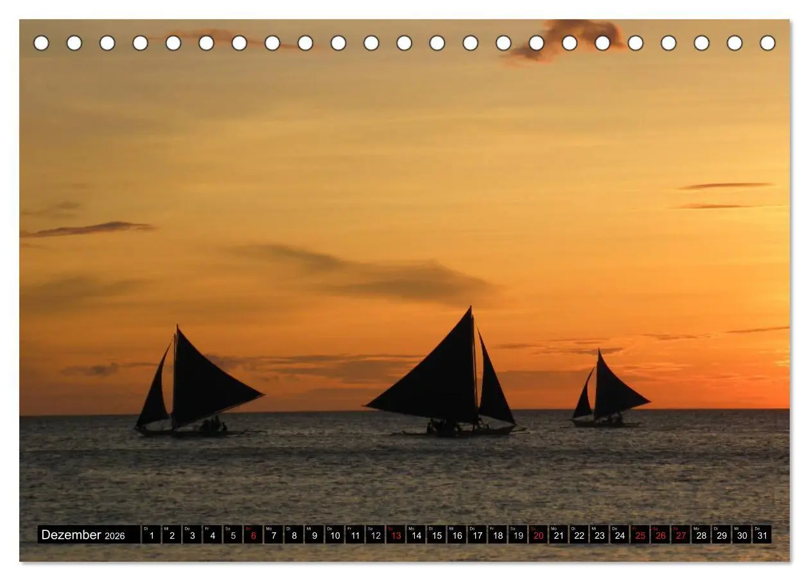This screenshot has height=581, width=809.
Task: Pick day 24 in the date row
Action: (619, 534)
